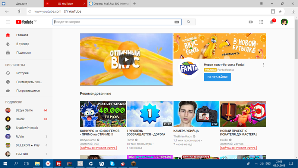Viewport: 298px width, 168px height.
Task: Click the ENG language indicator
Action: click(268, 164)
